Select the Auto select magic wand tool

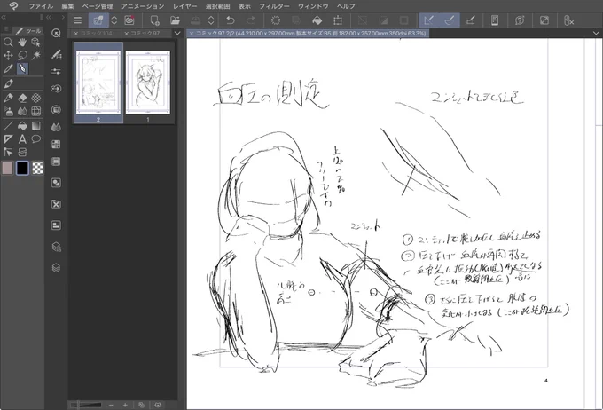[x=36, y=55]
